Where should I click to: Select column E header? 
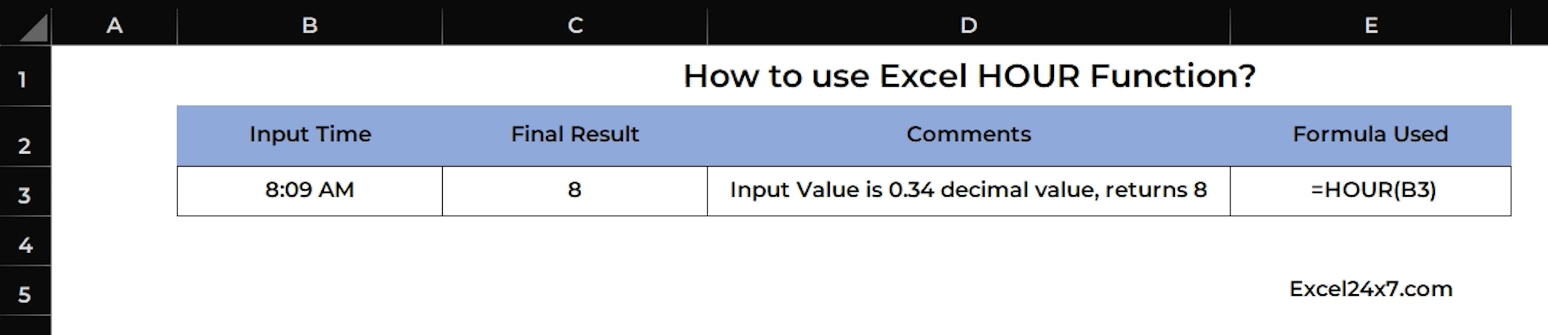coord(1371,25)
